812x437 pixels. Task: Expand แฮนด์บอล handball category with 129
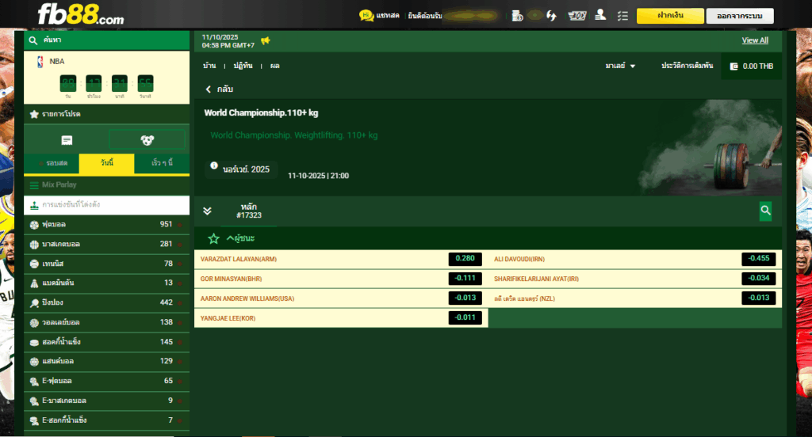point(107,361)
